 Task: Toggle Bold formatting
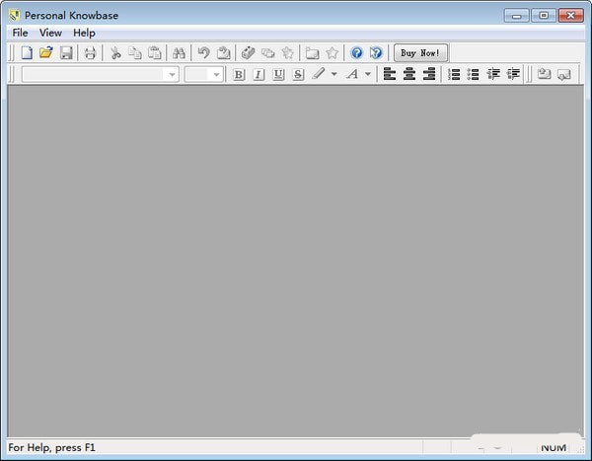tap(239, 74)
